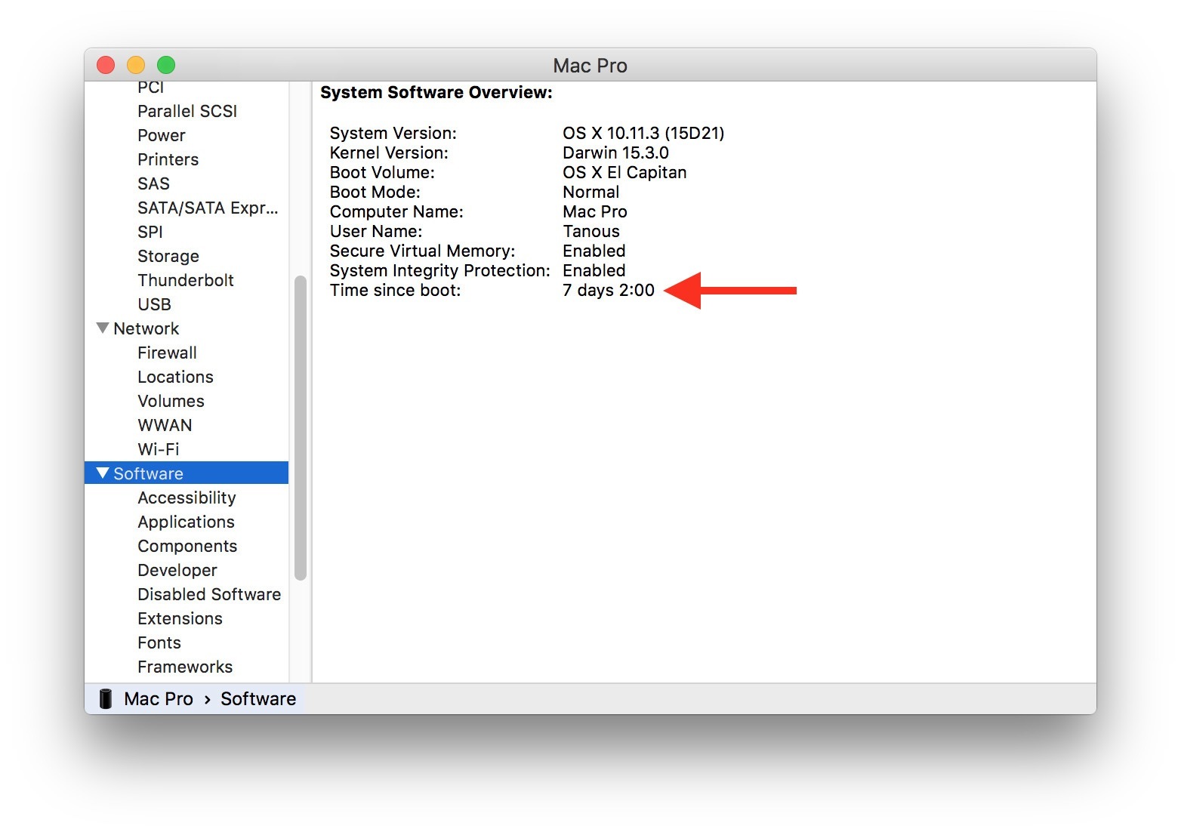Select Extensions under Software

pos(180,618)
